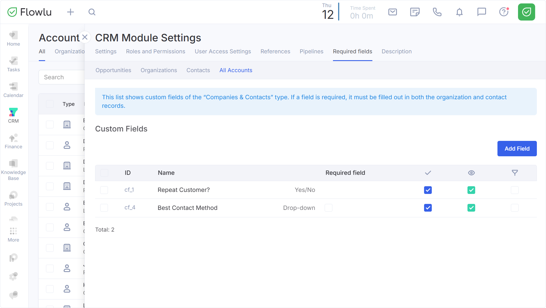Screen dimensions: 546x308
Task: Click the plus quick-create icon
Action: pos(70,12)
